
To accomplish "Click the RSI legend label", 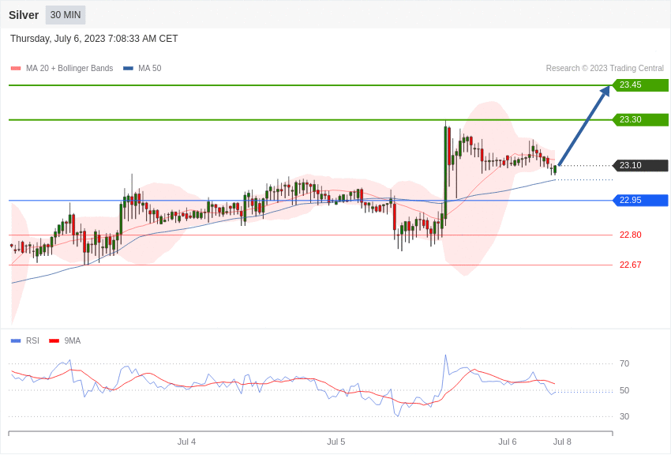I will [32, 340].
